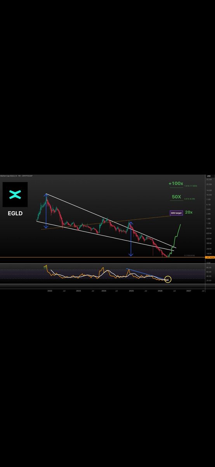
Task: Select the green '20x' target text
Action: [189, 213]
